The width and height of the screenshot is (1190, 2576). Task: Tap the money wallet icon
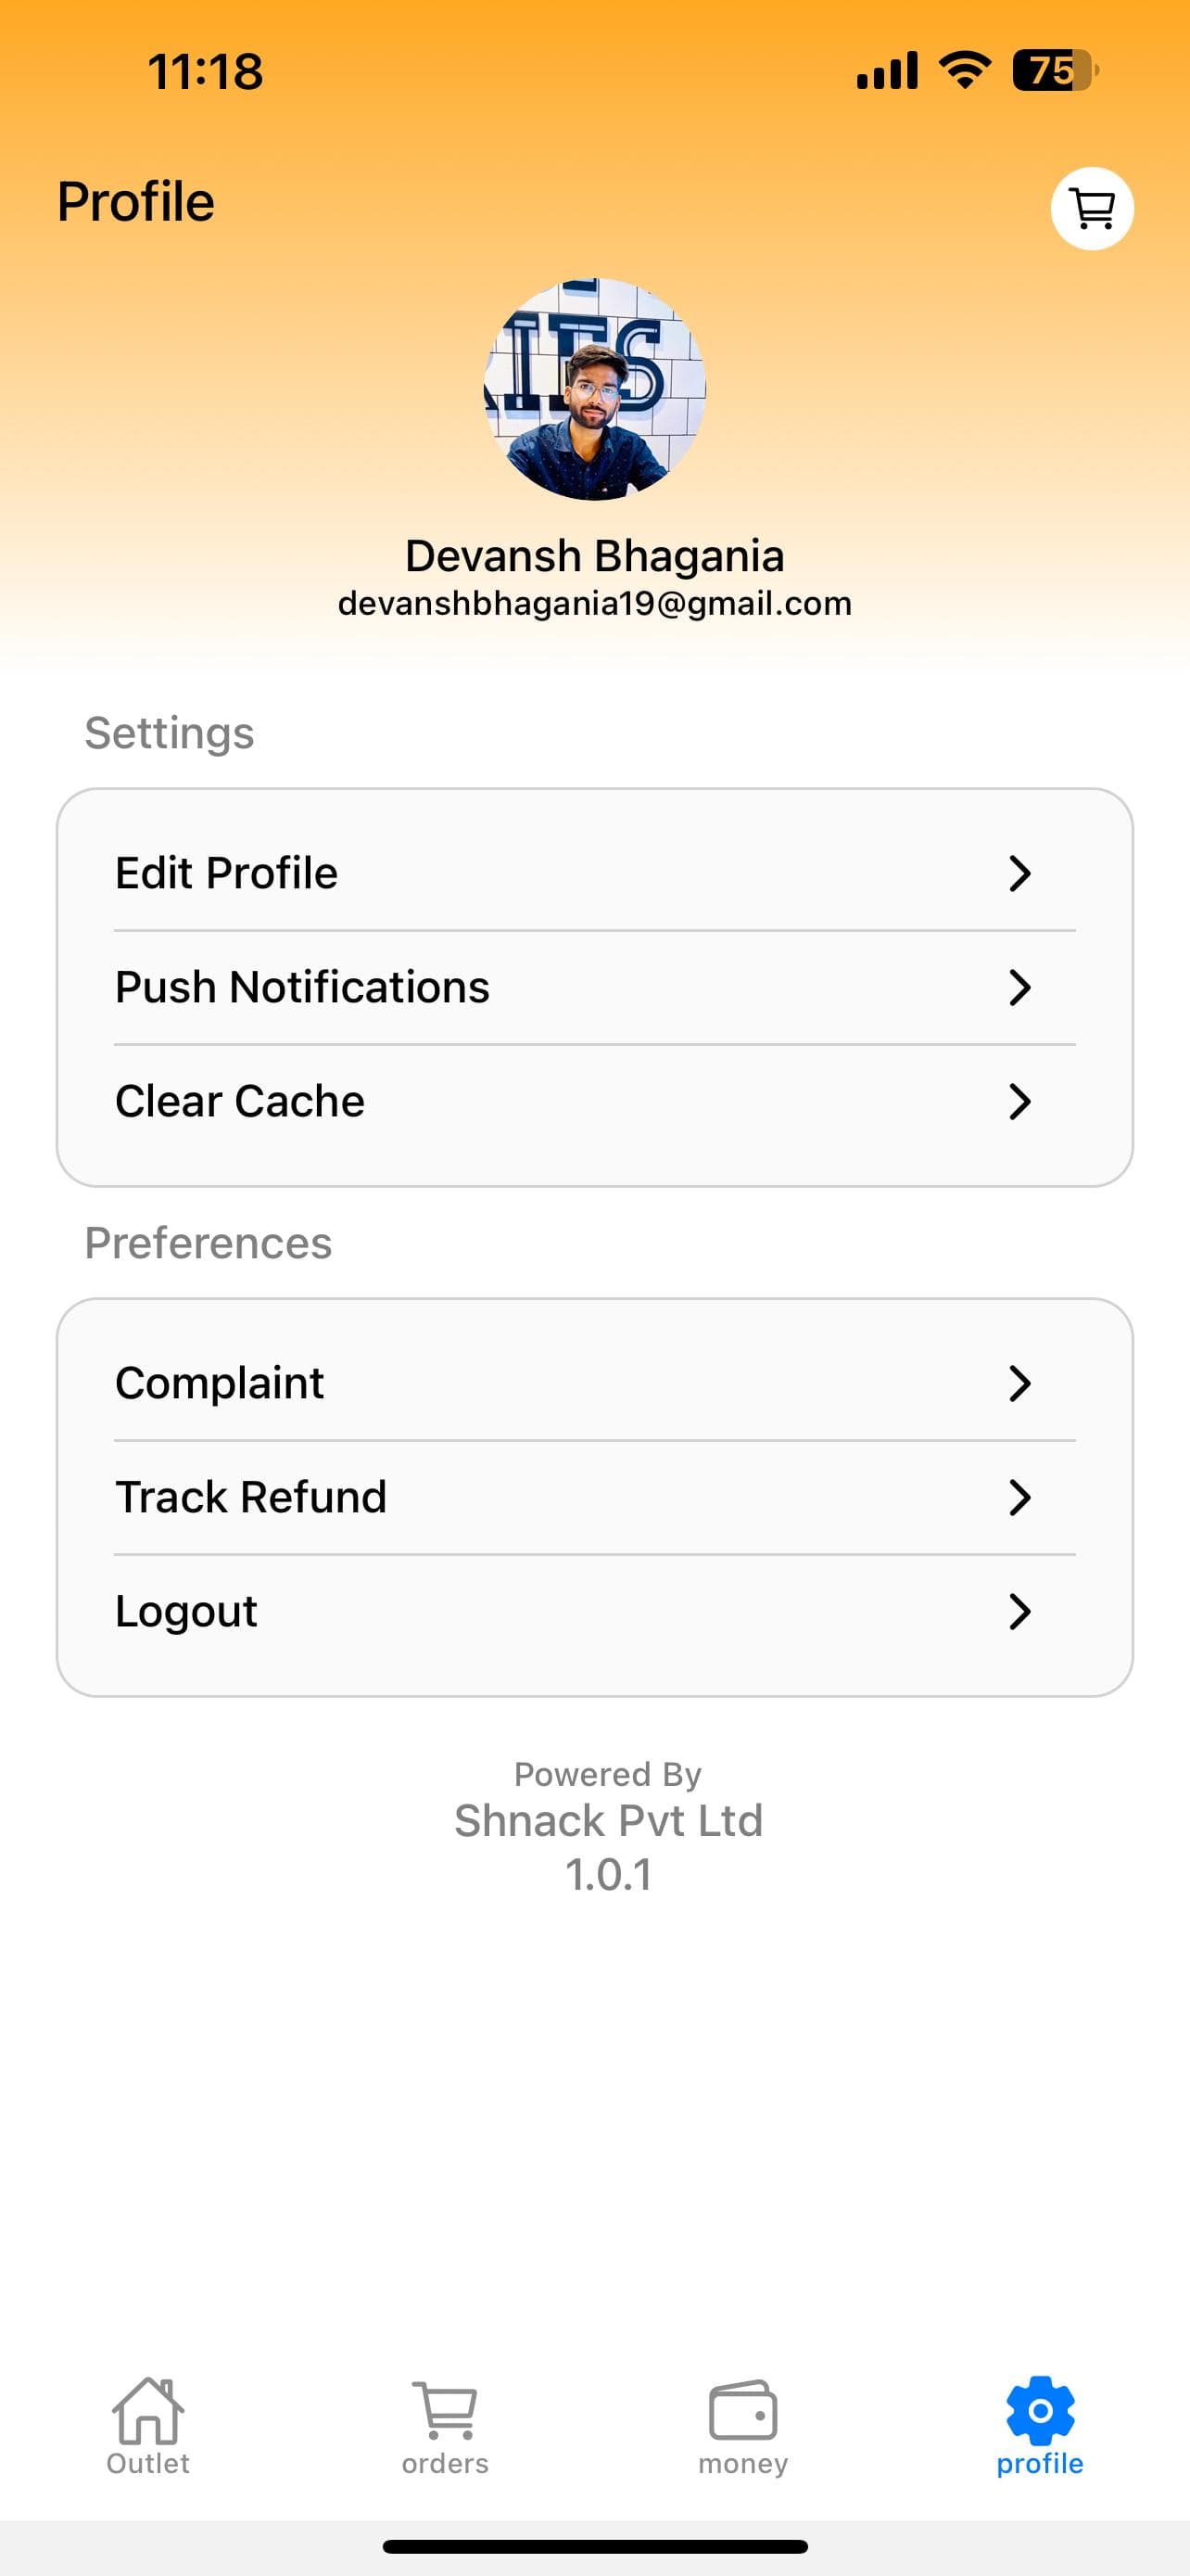point(742,2411)
